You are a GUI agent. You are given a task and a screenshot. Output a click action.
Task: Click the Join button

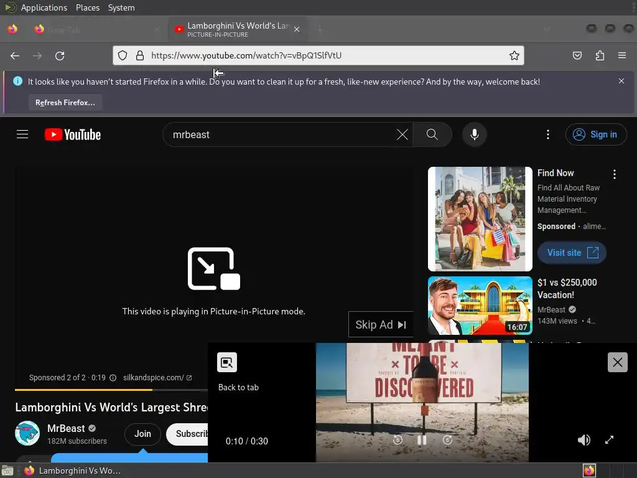coord(142,434)
